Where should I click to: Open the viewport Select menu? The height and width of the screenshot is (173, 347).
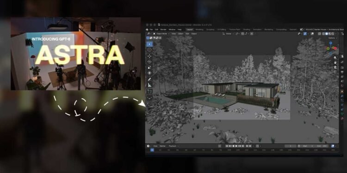tap(180, 34)
